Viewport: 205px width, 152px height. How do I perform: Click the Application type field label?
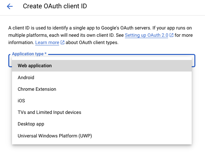(x=28, y=54)
